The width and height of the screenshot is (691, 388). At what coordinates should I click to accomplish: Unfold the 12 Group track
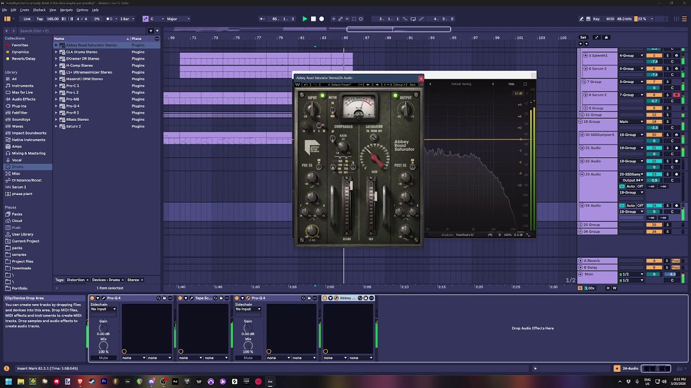point(581,115)
